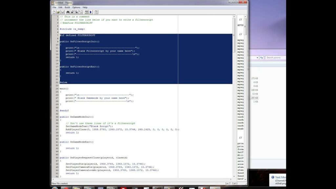Click the '275 KB' file size in Explorer

(255, 78)
